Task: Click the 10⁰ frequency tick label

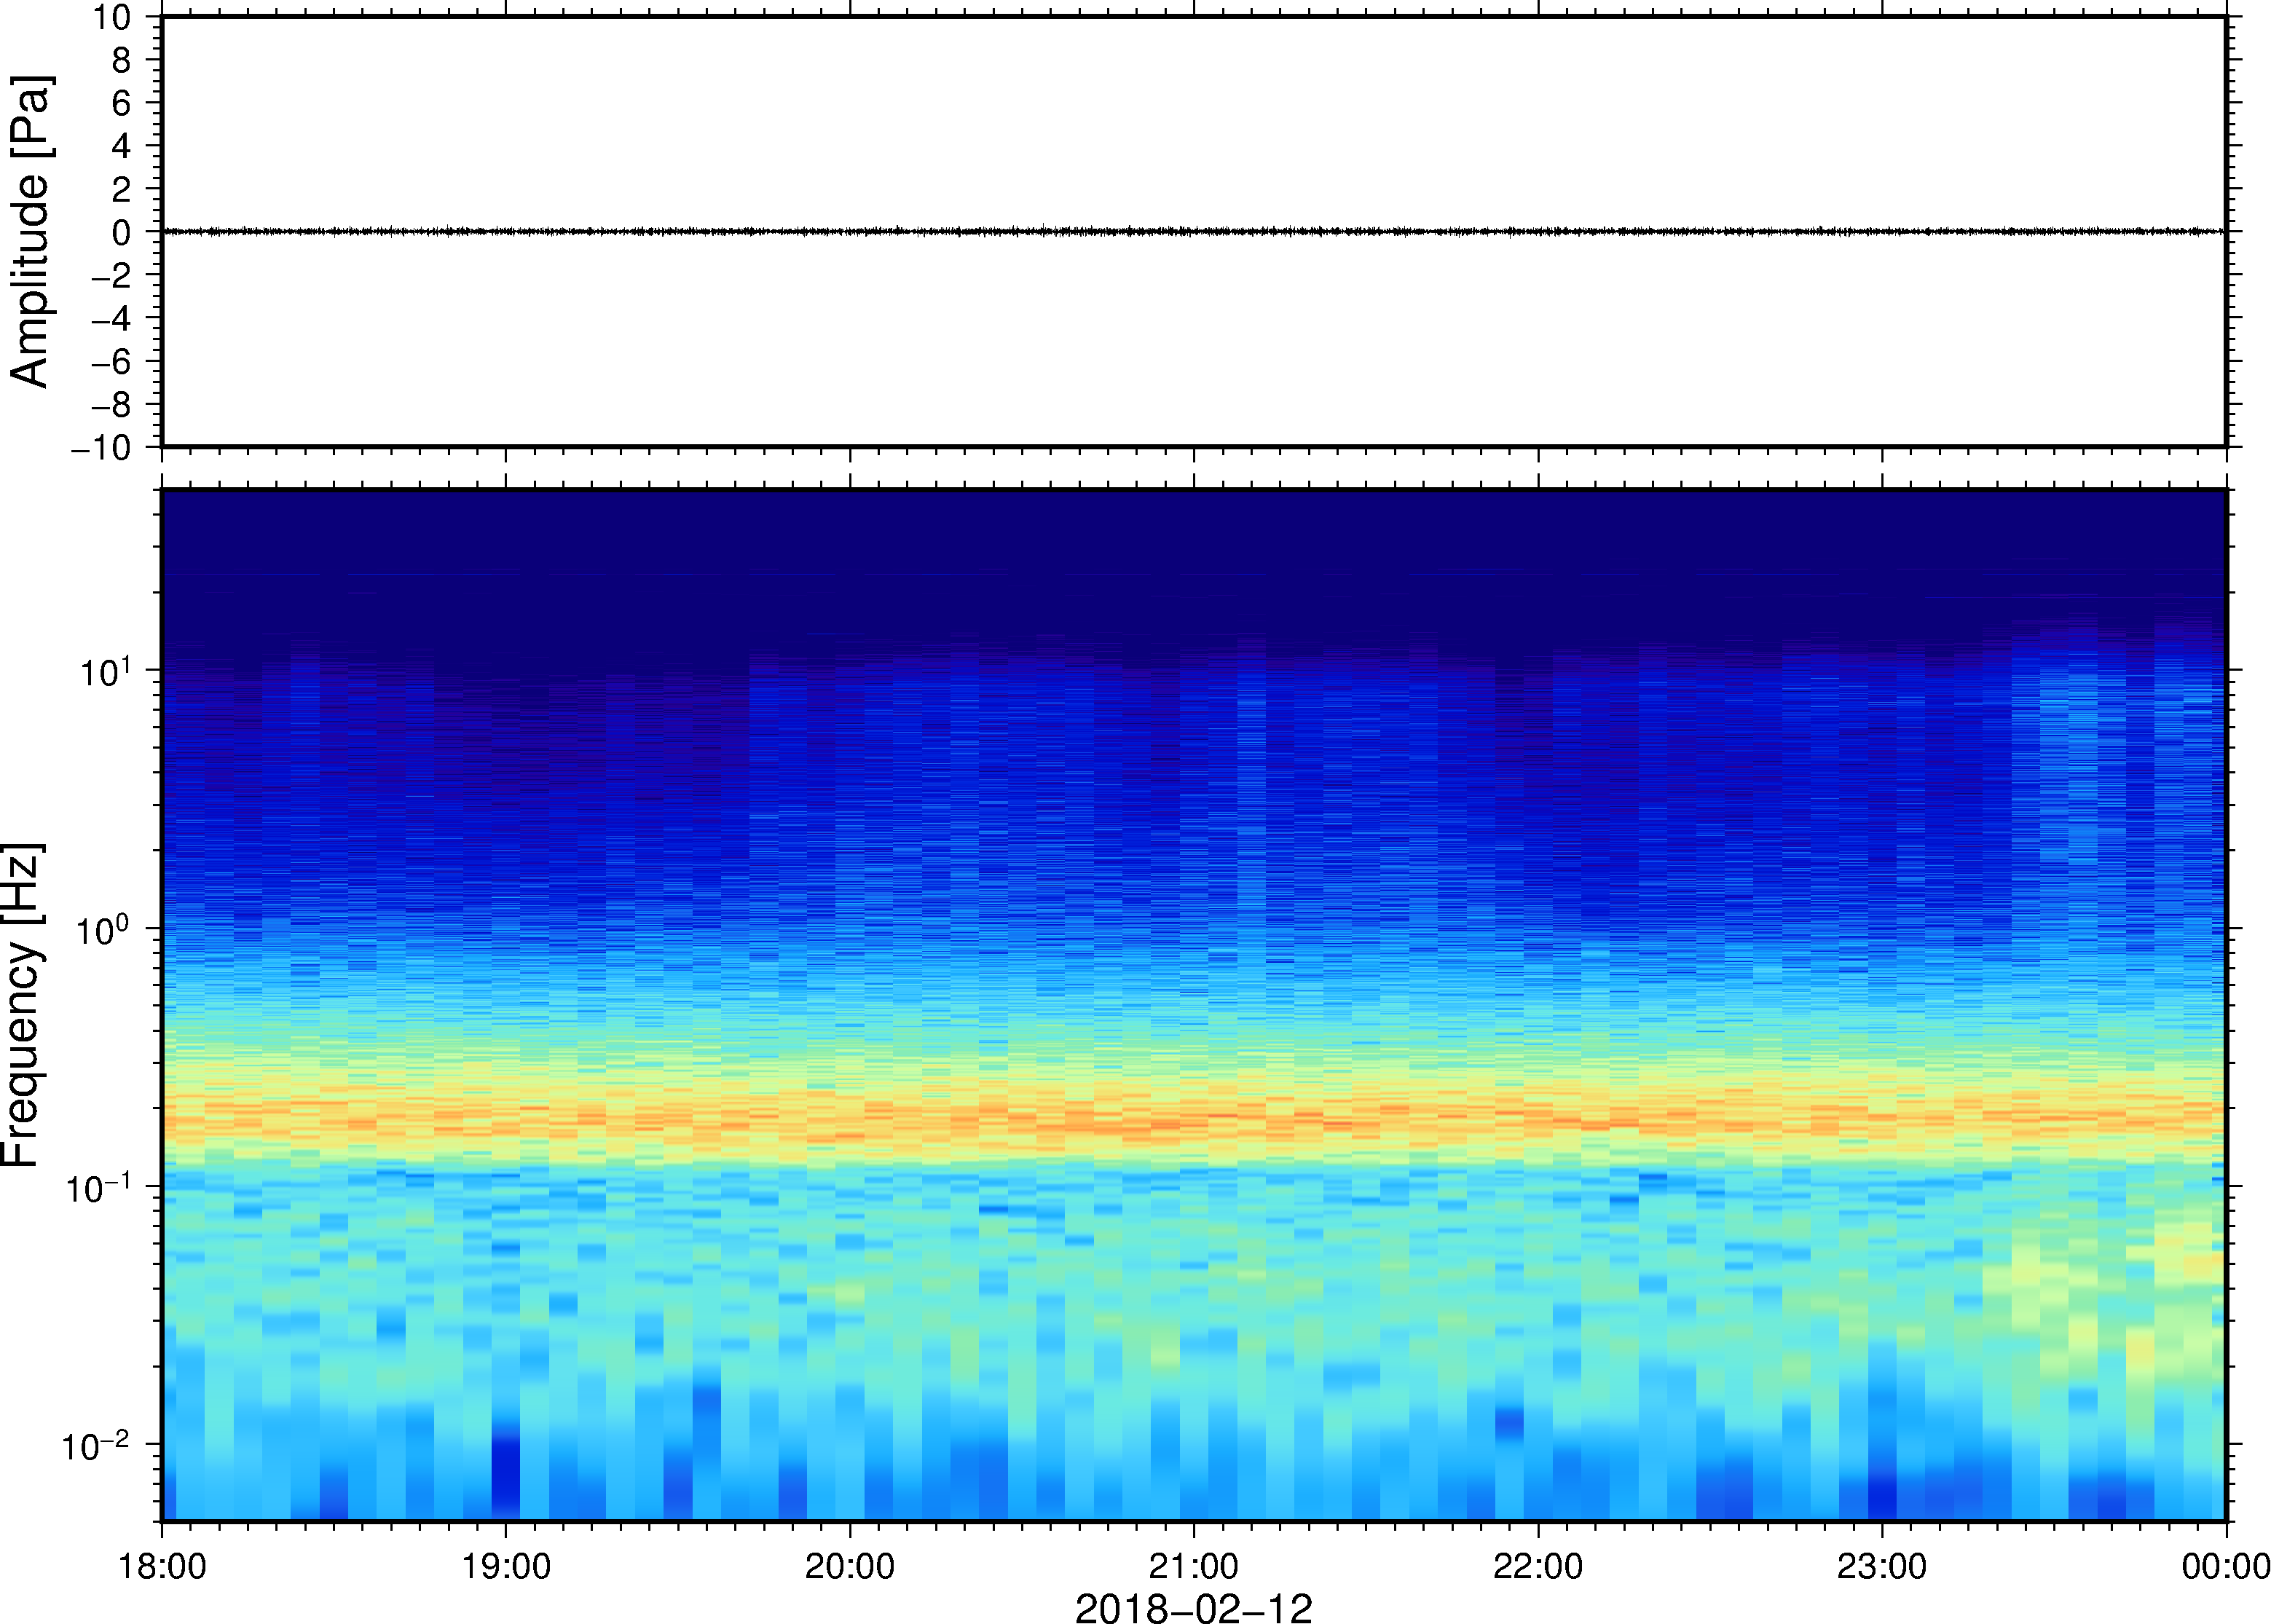Action: point(104,929)
